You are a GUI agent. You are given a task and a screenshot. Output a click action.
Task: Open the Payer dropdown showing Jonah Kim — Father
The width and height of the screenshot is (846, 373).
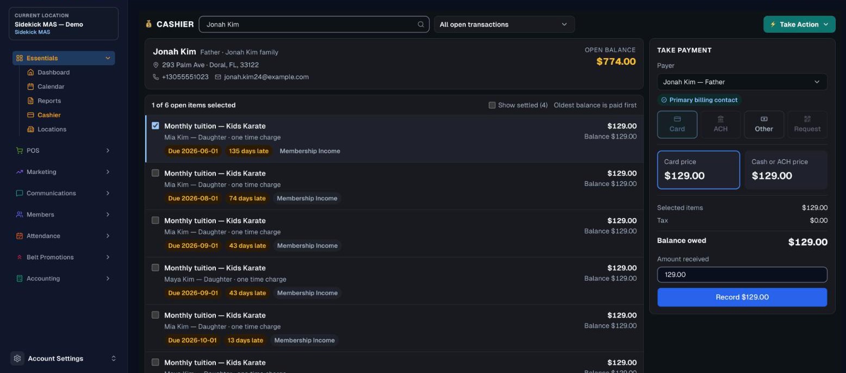tap(742, 82)
